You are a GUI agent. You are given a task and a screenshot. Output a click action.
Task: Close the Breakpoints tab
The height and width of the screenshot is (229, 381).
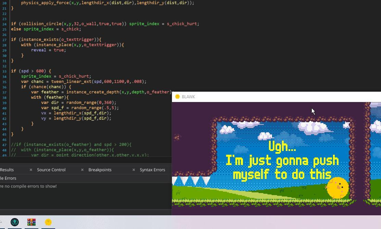pos(134,170)
